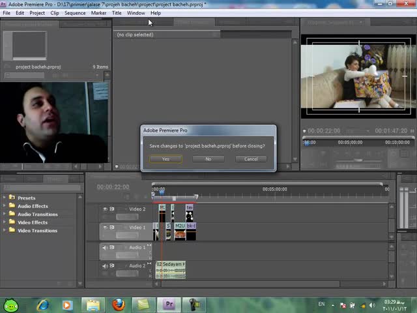Viewport: 417px width, 313px height.
Task: Select the Video Effects folder icon
Action: 12,222
